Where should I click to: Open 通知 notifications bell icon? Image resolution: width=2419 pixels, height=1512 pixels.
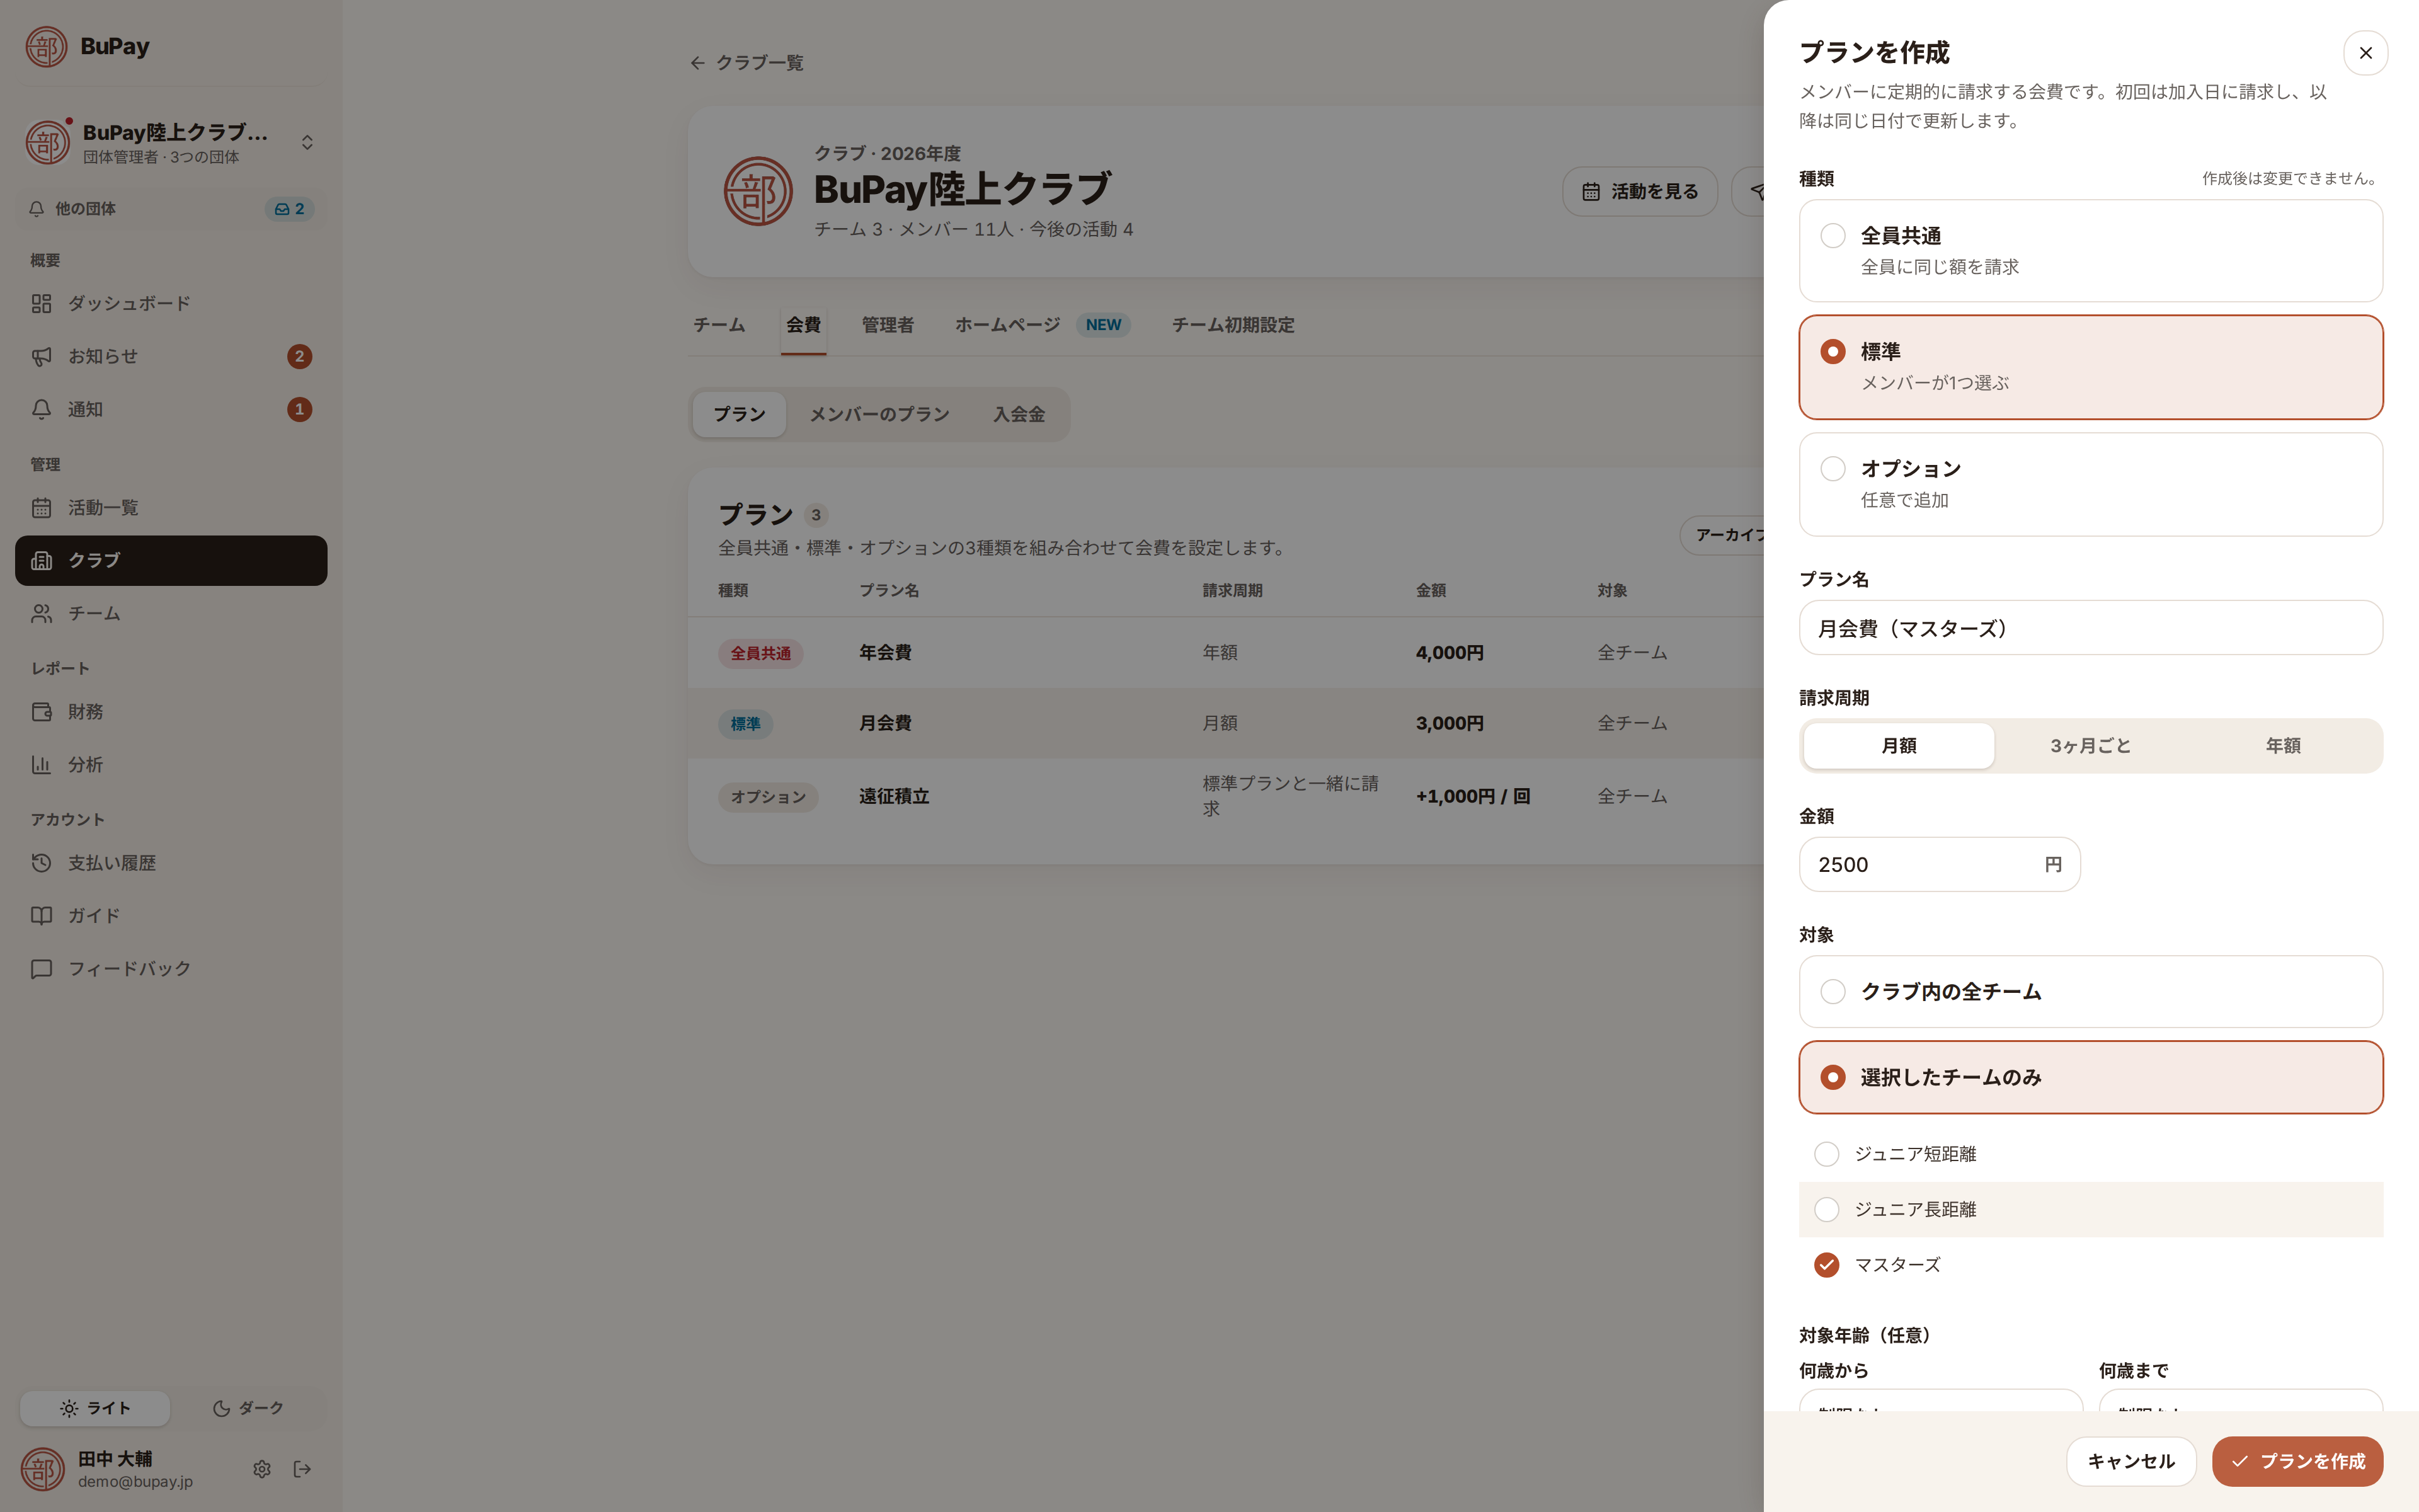coord(41,409)
